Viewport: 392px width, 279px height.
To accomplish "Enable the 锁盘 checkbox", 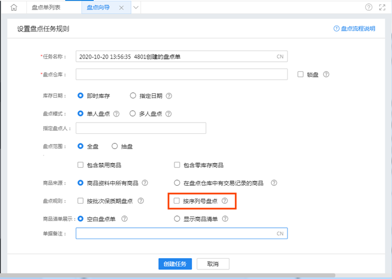I will coord(301,74).
